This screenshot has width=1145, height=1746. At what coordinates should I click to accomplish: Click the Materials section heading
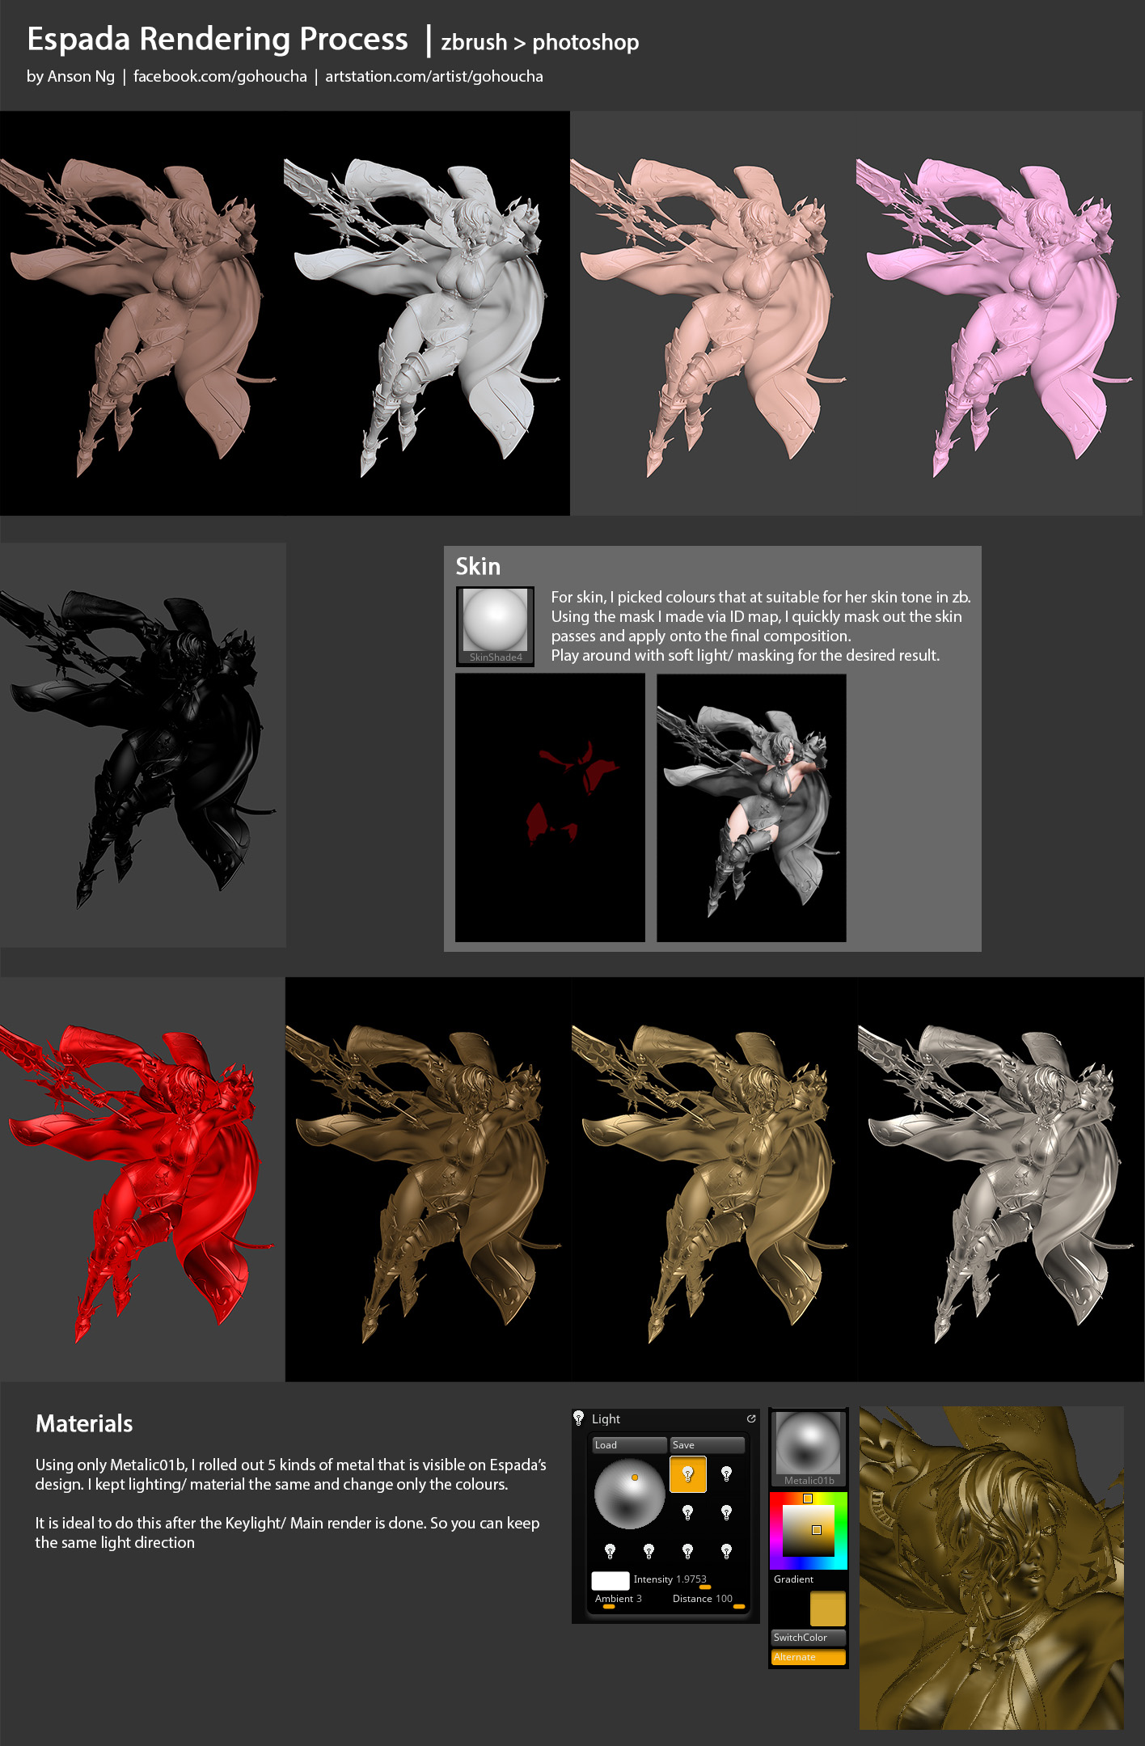[84, 1424]
